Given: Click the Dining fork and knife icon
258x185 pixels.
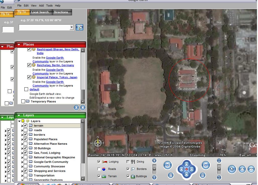Looking at the screenshot, I should tap(133, 162).
